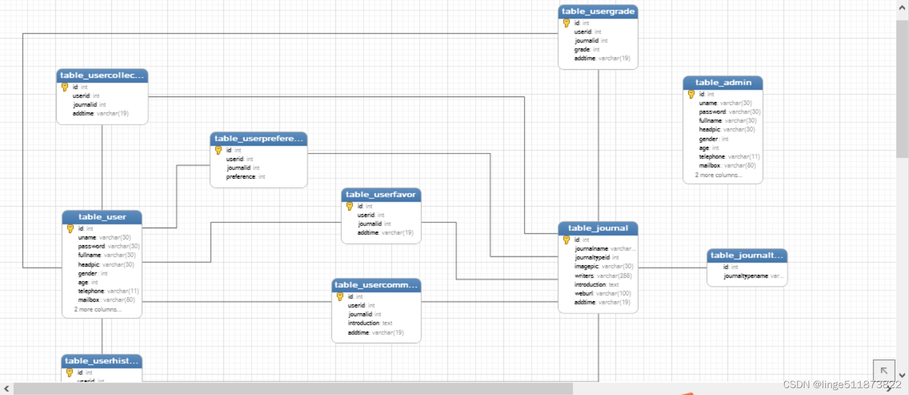The width and height of the screenshot is (909, 395).
Task: Click 'mailbox' column in table_user
Action: pos(106,300)
